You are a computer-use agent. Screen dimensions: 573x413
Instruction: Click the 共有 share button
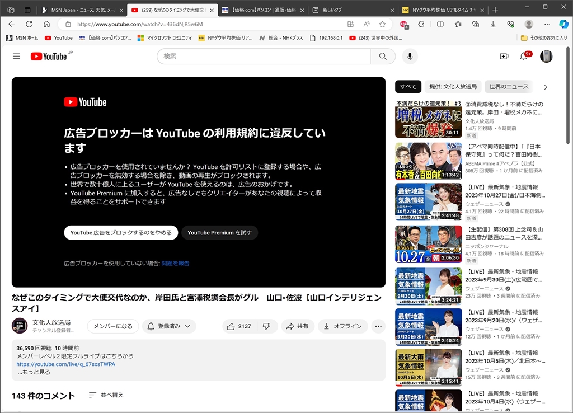pyautogui.click(x=298, y=326)
